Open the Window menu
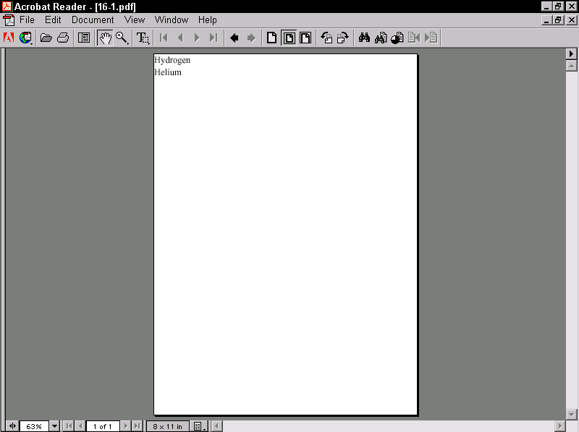Image resolution: width=579 pixels, height=432 pixels. pyautogui.click(x=171, y=20)
